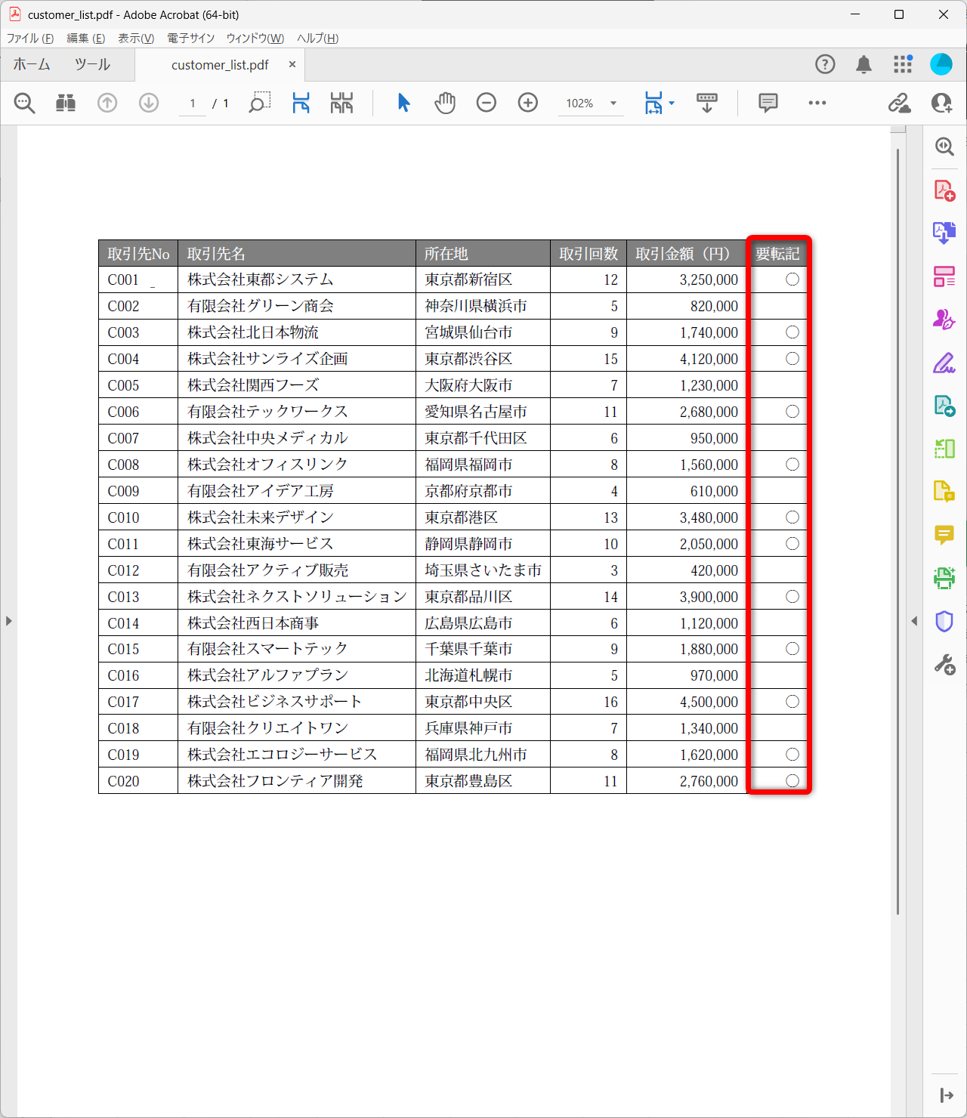Open the Comment tool panel

[x=944, y=535]
